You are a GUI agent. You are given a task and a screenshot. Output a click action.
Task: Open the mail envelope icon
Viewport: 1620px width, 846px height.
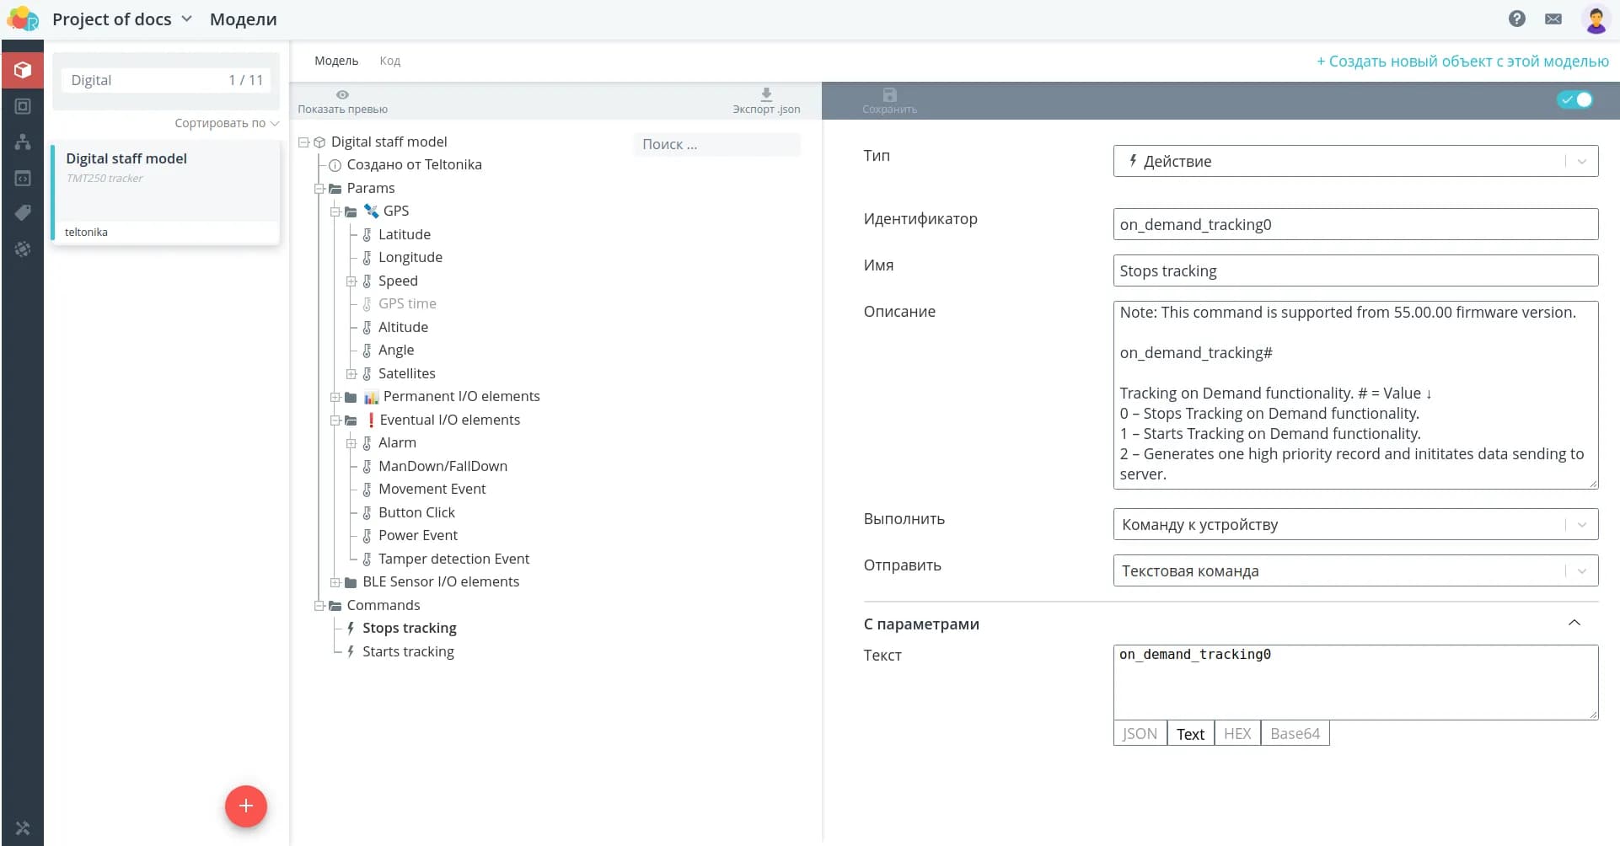coord(1553,19)
